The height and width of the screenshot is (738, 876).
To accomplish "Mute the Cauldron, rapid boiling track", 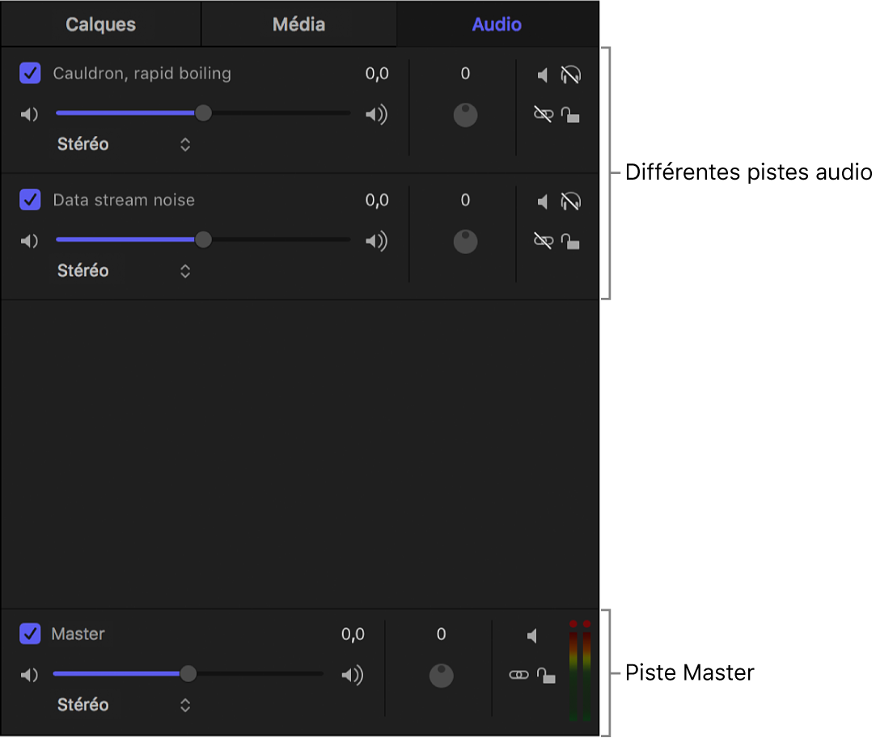I will click(x=543, y=75).
